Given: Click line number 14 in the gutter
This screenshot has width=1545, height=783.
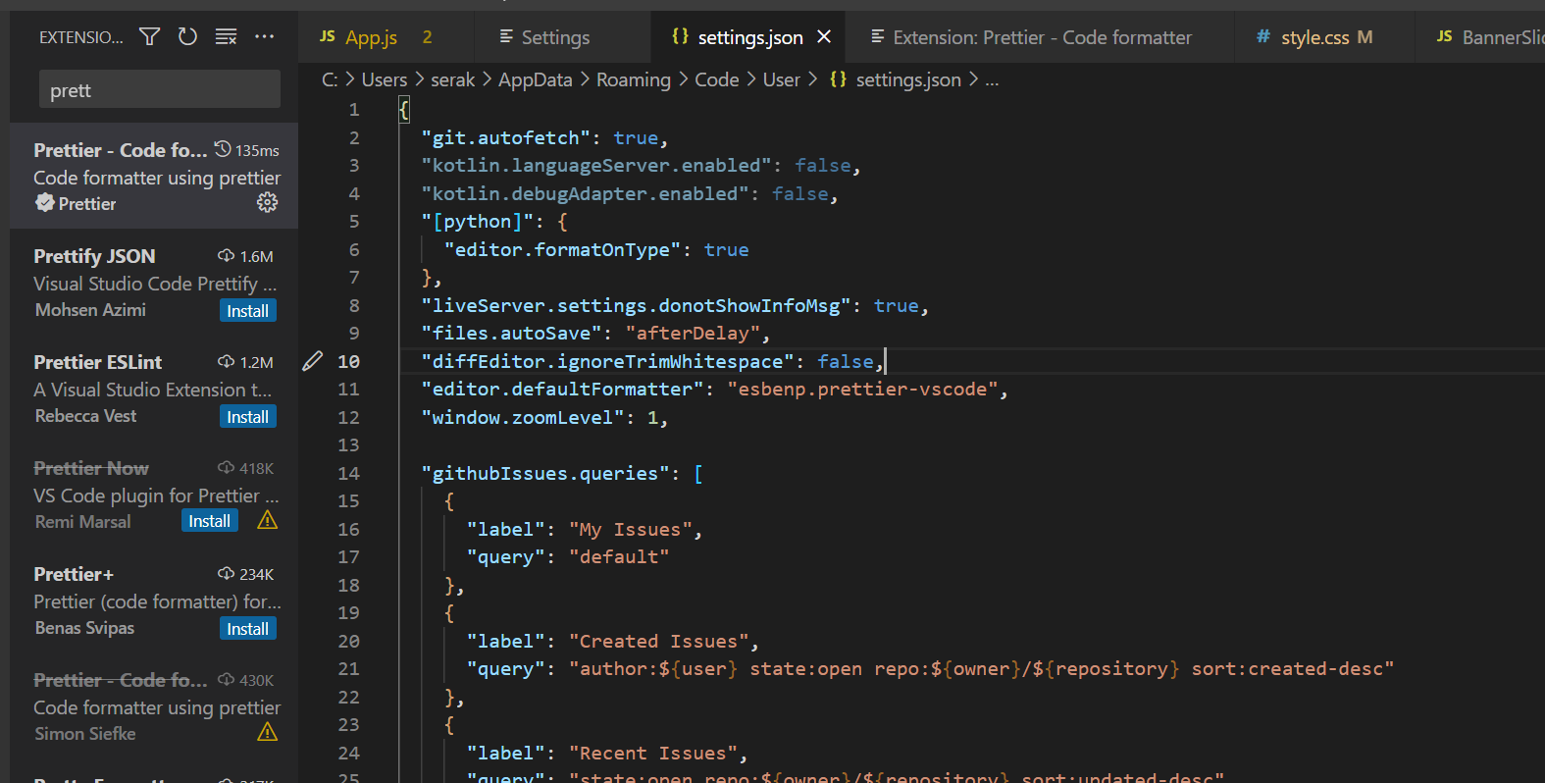Looking at the screenshot, I should [348, 473].
